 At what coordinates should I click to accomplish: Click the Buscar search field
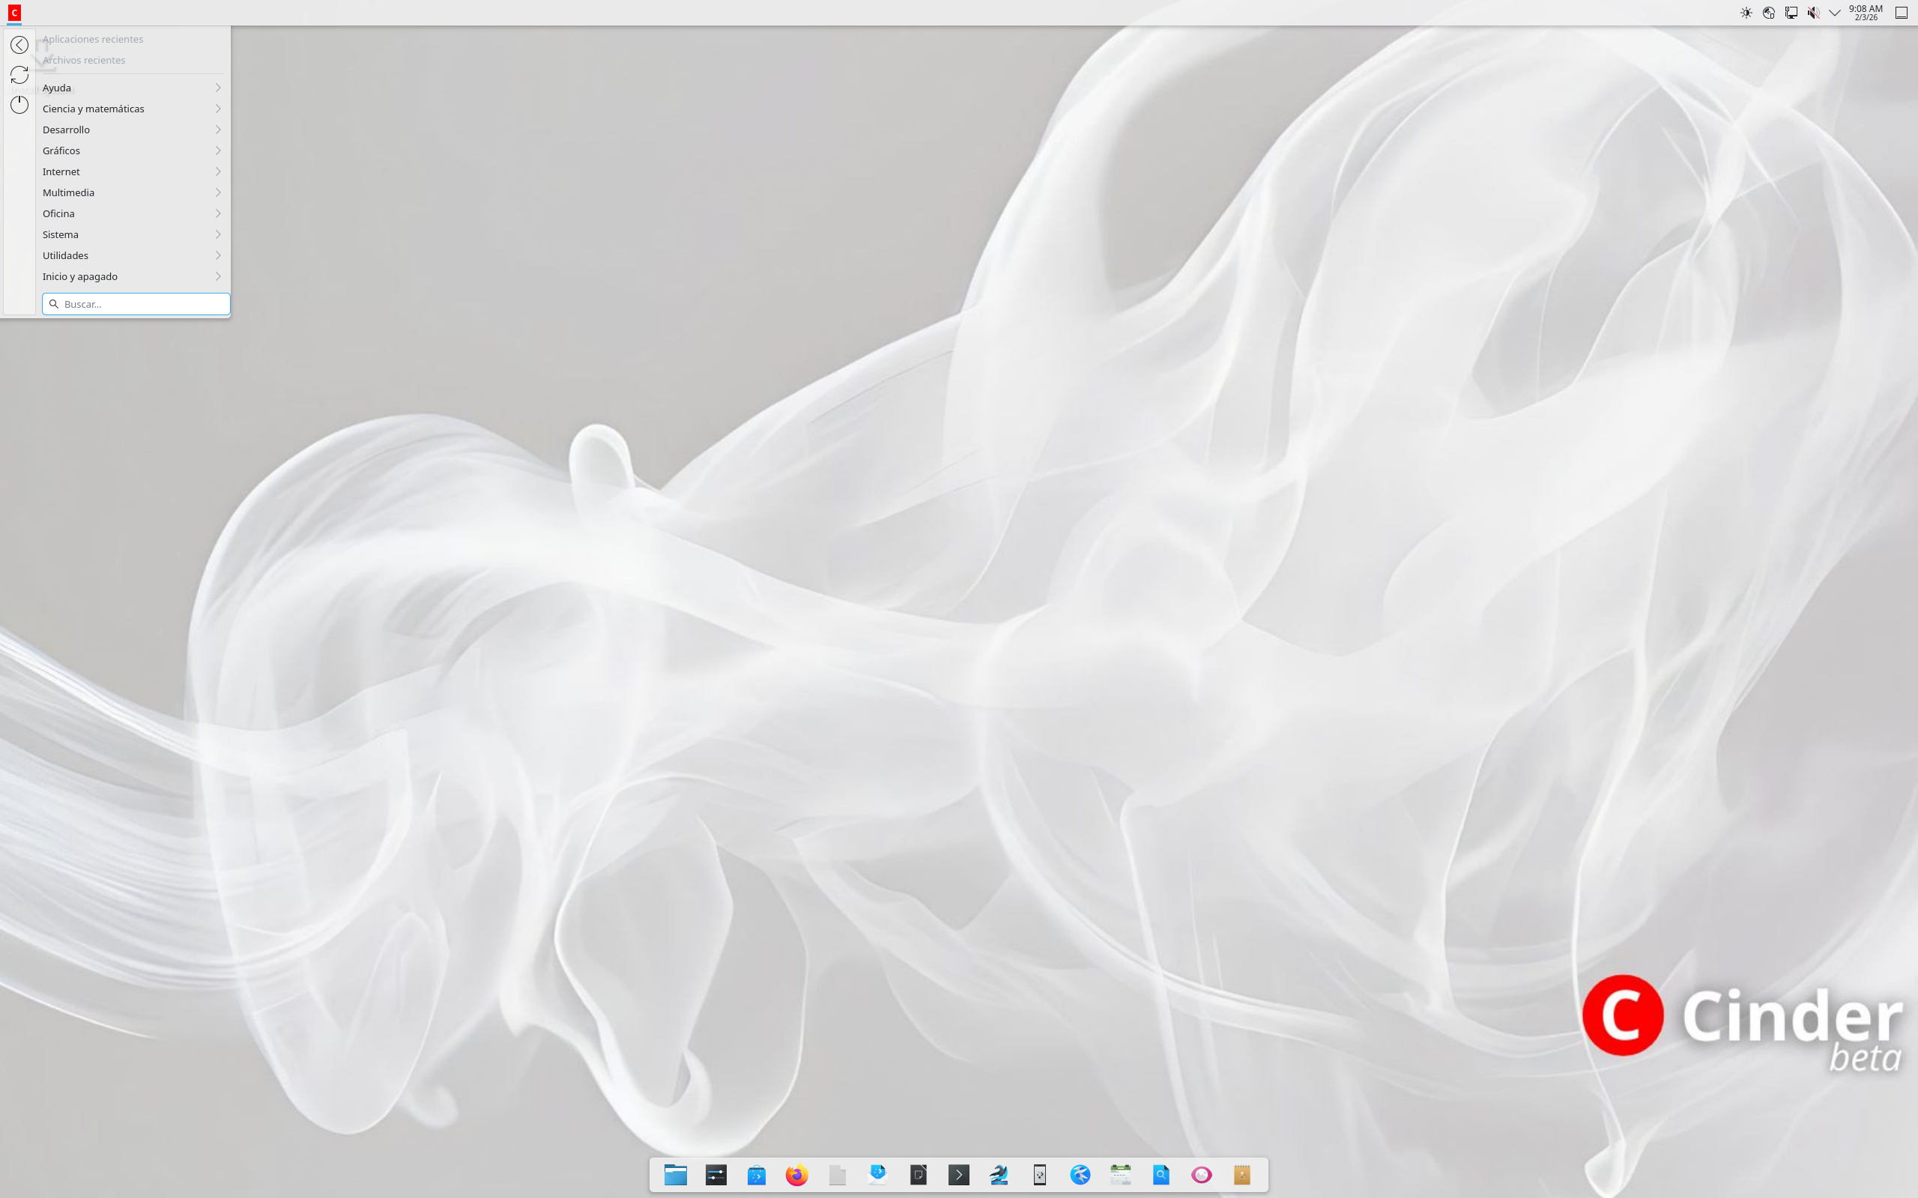coord(136,304)
